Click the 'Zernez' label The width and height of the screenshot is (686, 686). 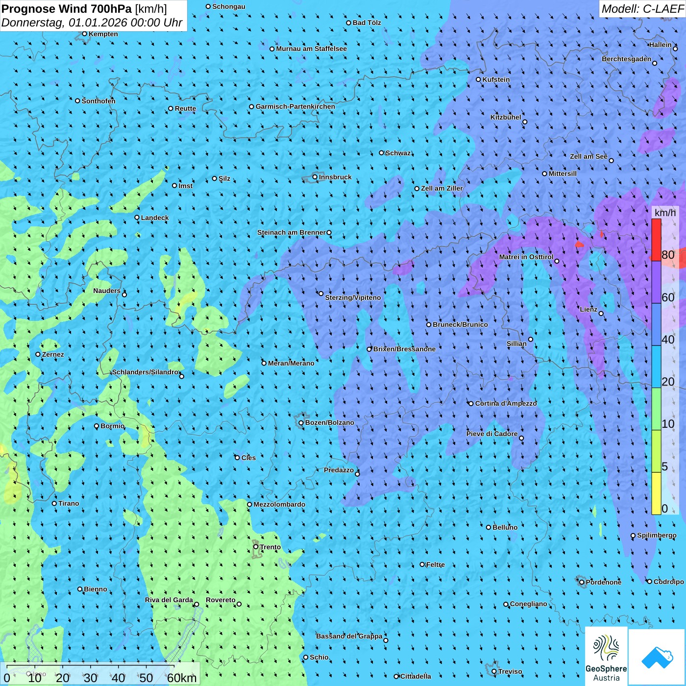click(x=53, y=354)
